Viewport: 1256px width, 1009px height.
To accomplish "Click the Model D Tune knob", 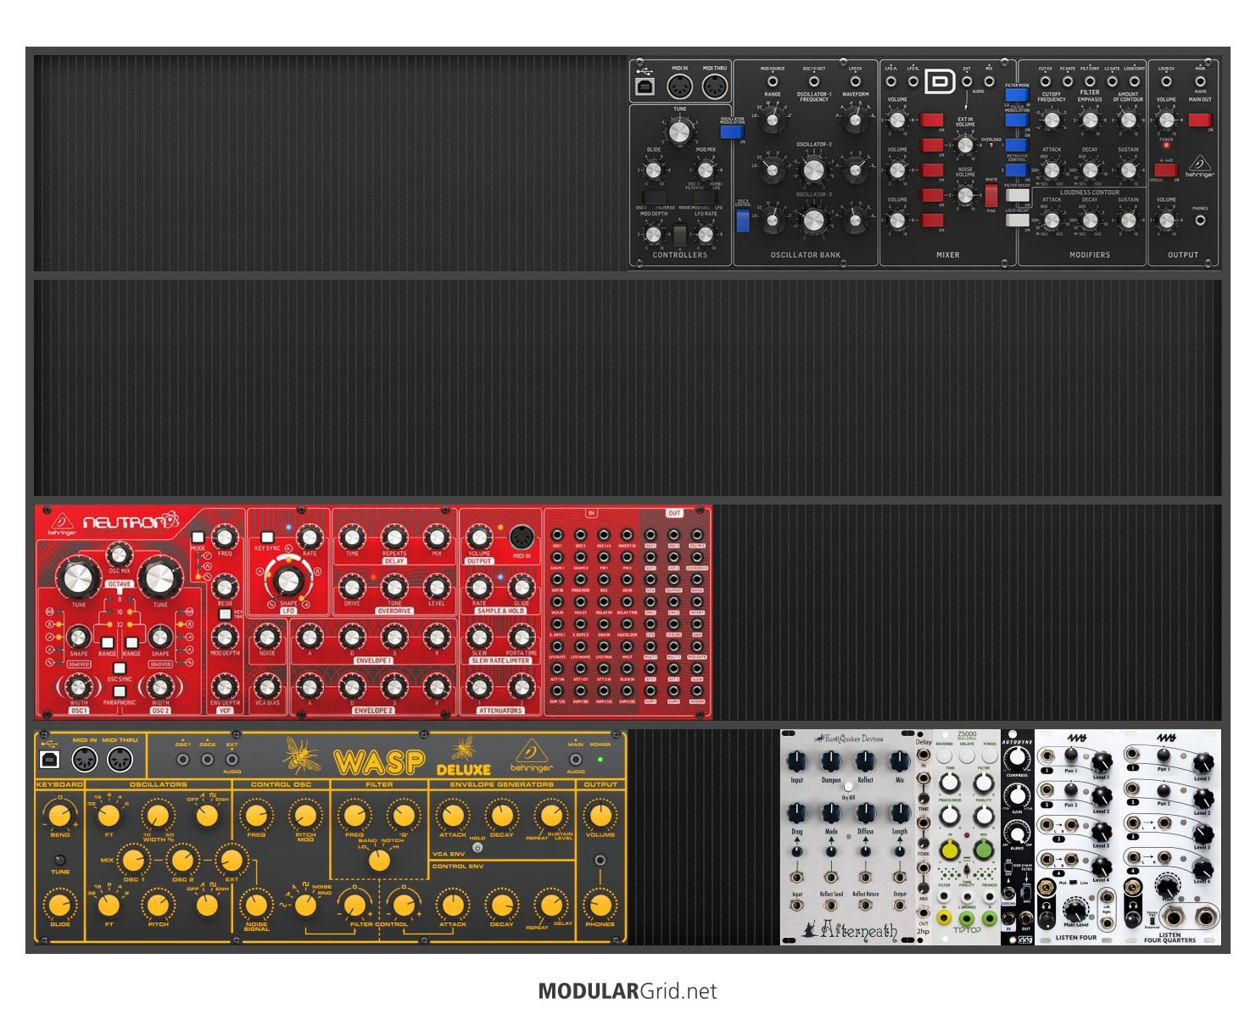I will 679,131.
